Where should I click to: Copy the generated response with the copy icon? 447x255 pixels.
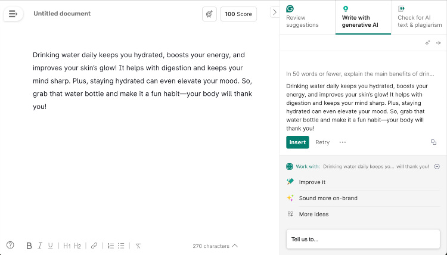point(434,142)
